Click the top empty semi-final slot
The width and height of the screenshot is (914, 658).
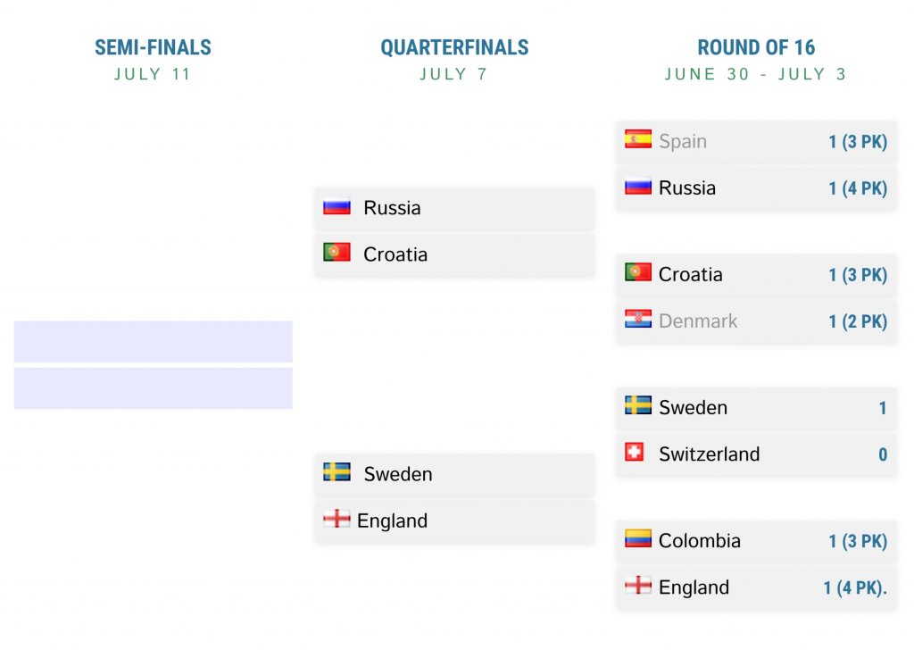click(x=153, y=341)
